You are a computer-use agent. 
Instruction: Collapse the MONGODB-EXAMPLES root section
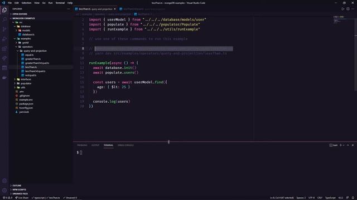(x=41, y=18)
